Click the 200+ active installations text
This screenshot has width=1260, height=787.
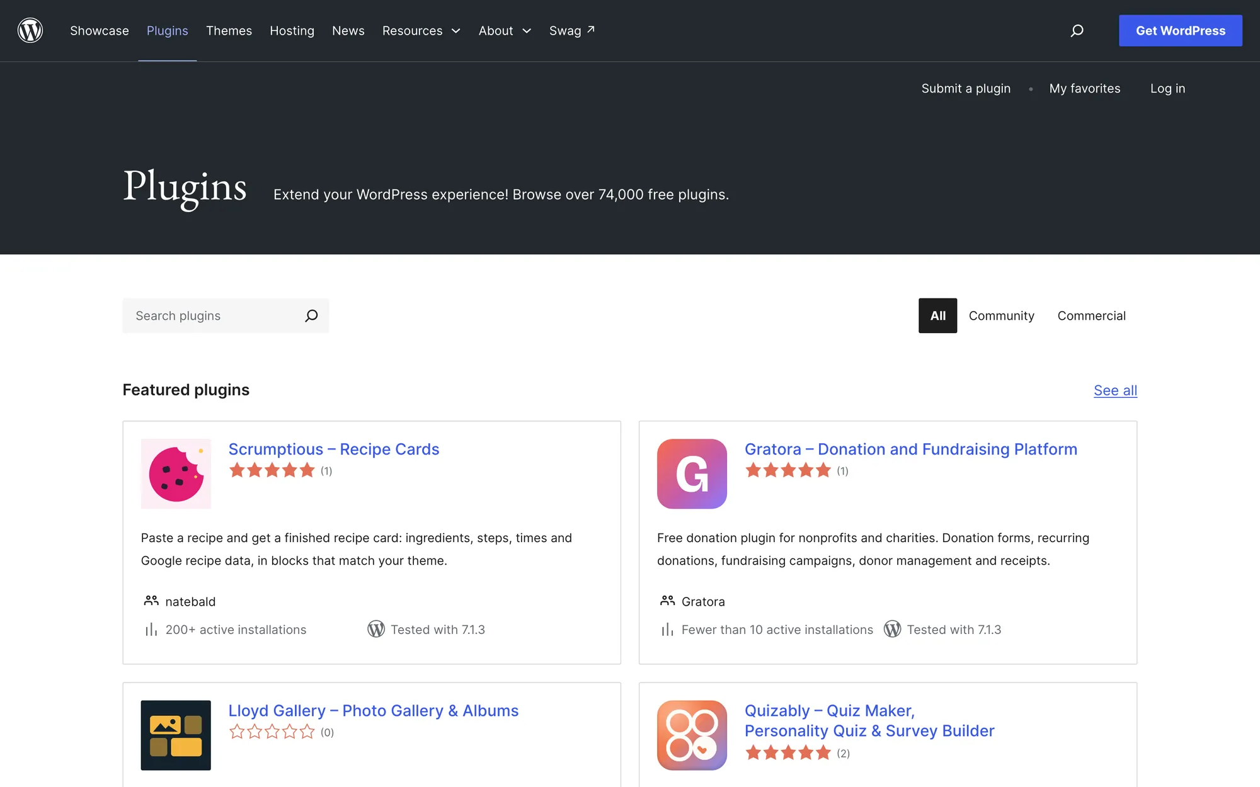click(x=236, y=630)
